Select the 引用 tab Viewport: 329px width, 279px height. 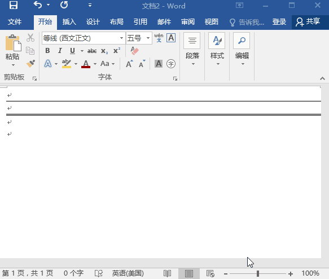coord(141,22)
